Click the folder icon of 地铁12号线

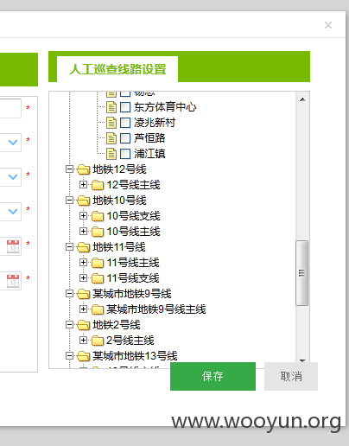(x=84, y=169)
